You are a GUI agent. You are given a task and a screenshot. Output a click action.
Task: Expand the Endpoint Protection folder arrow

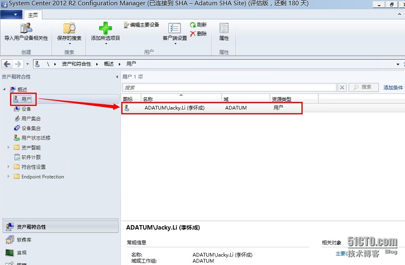tap(8, 176)
